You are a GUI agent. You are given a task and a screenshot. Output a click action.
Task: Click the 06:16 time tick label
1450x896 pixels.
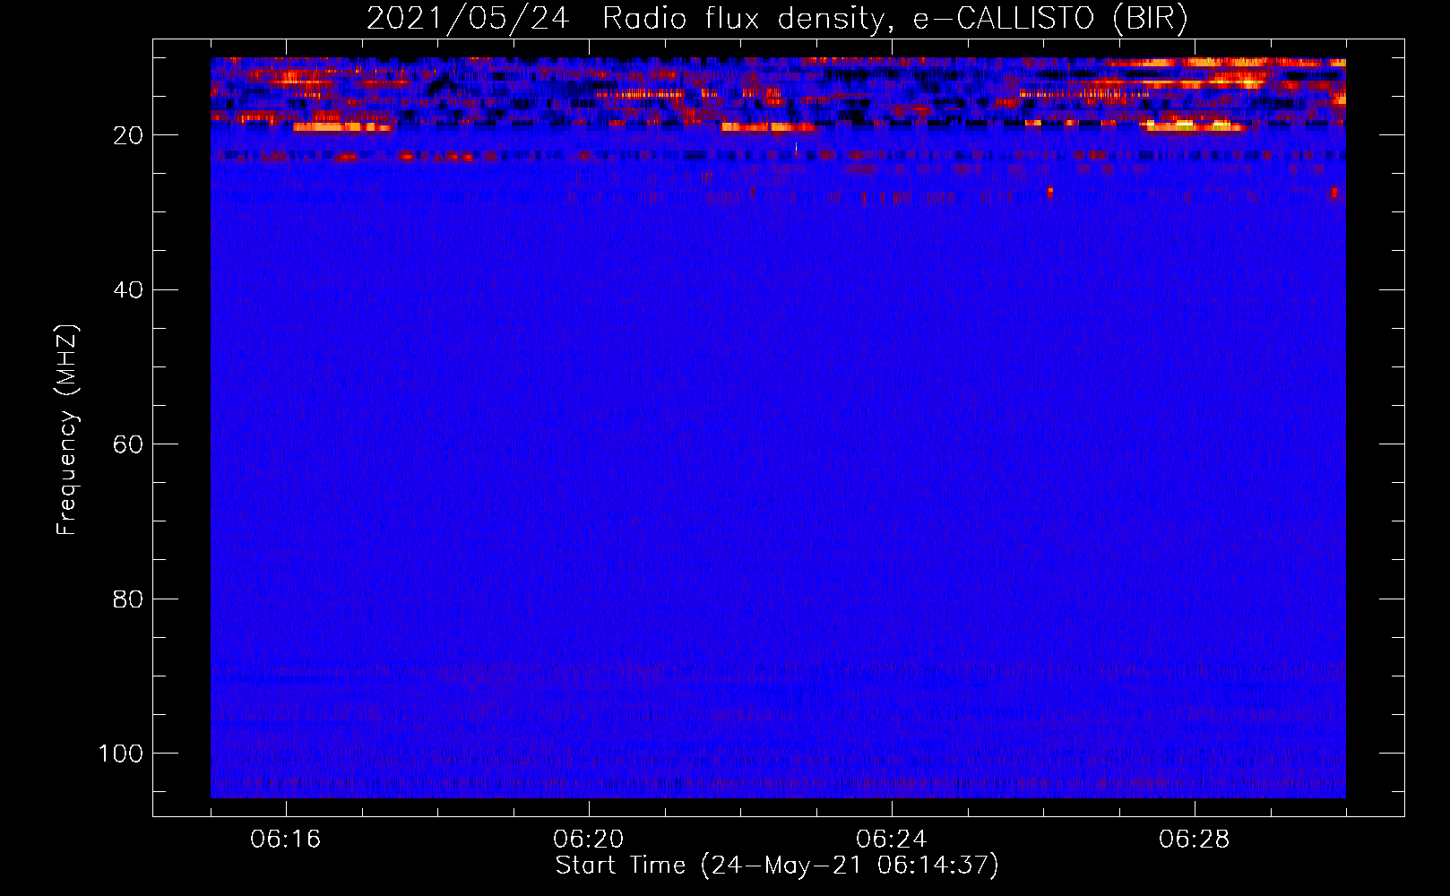pyautogui.click(x=286, y=840)
